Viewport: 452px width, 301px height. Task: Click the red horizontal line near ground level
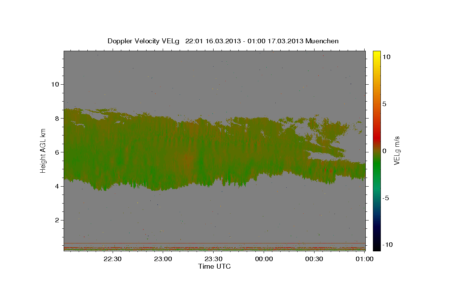215,243
